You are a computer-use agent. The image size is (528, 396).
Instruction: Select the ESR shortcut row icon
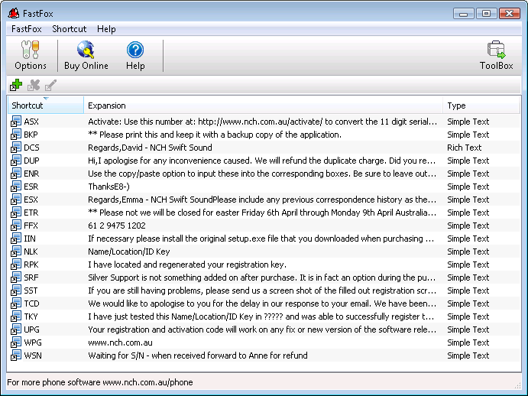tap(16, 187)
